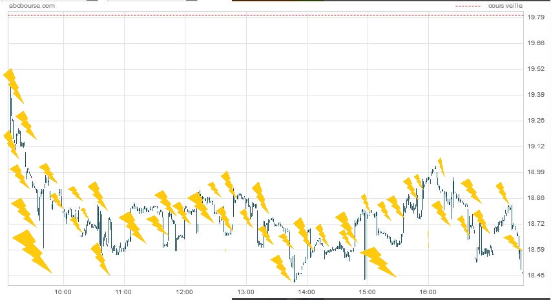The image size is (551, 300).
Task: Click the 19.66 price axis label
Action: (x=536, y=43)
